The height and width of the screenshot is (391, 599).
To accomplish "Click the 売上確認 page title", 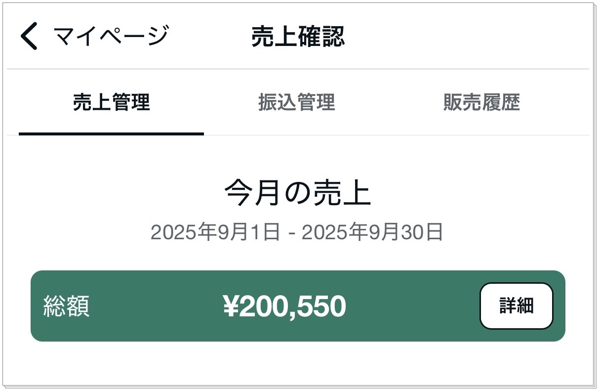I will tap(298, 37).
